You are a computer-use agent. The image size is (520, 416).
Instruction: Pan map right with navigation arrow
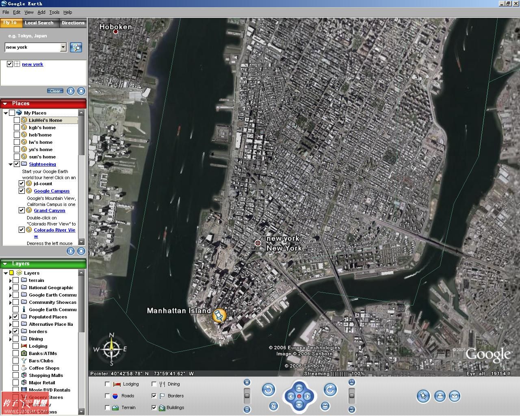point(308,396)
